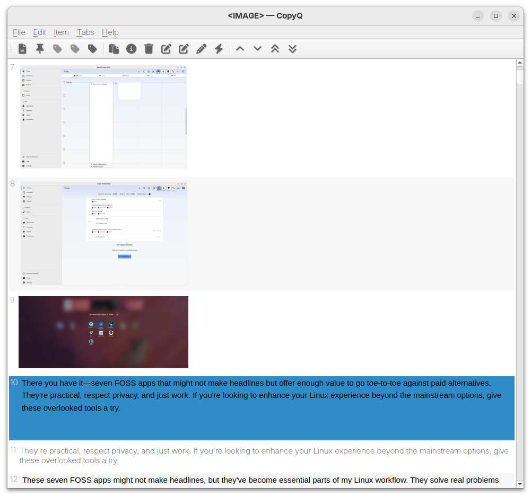Image resolution: width=531 pixels, height=497 pixels.
Task: Move item up with single chevron
Action: coord(240,49)
